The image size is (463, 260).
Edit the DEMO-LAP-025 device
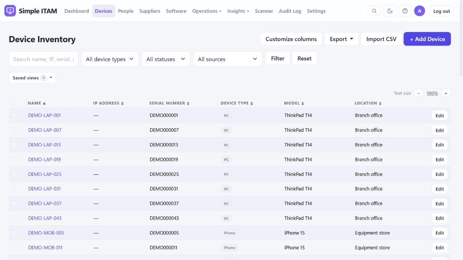440,174
